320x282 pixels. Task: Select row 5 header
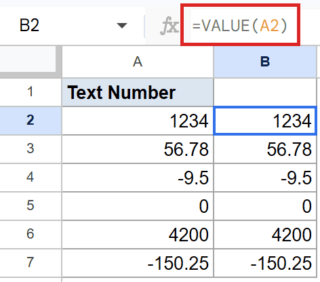coord(31,205)
